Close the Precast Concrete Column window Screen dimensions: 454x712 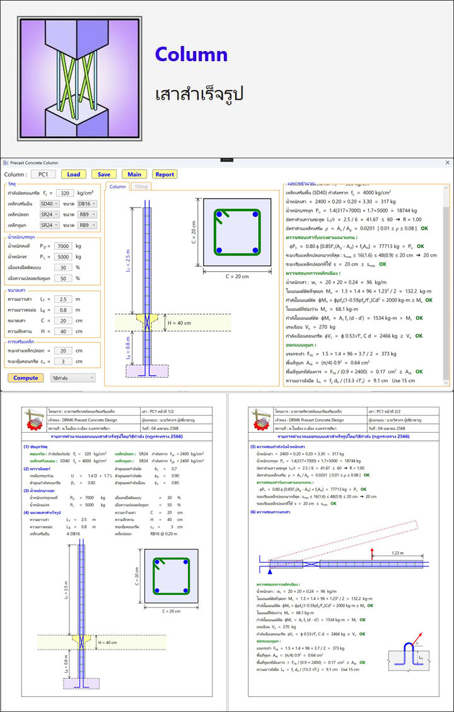click(x=447, y=163)
